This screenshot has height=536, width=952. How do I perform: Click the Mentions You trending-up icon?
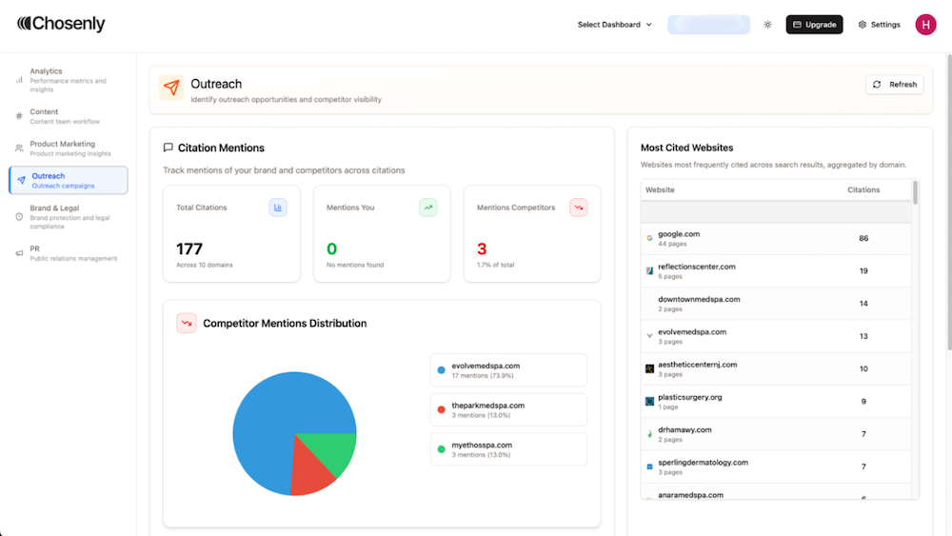coord(428,208)
